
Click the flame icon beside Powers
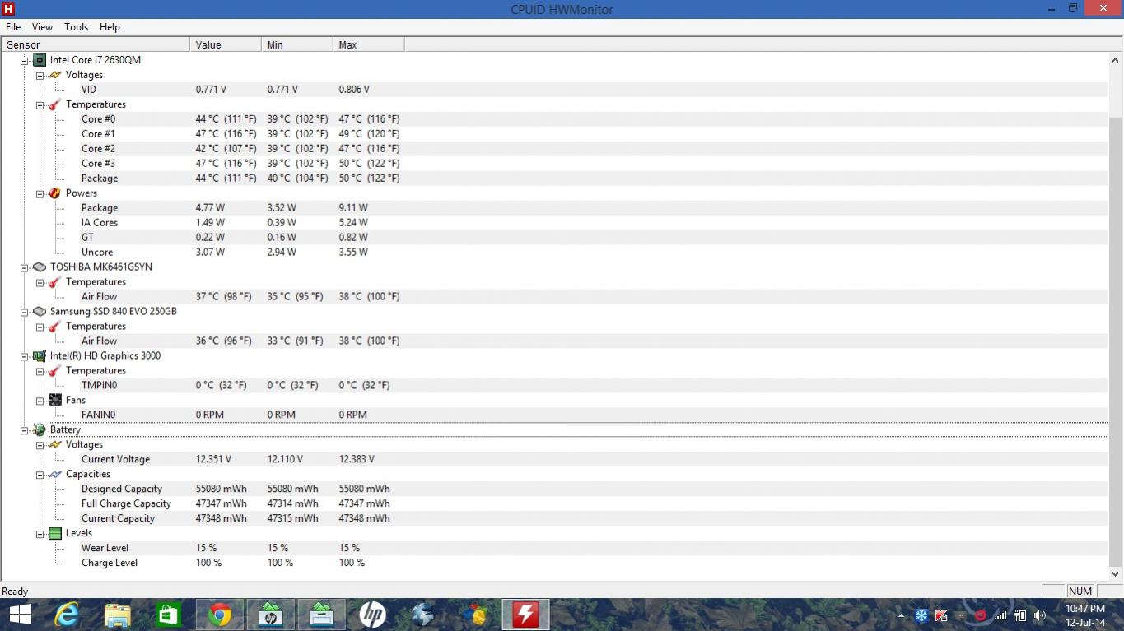pyautogui.click(x=54, y=193)
